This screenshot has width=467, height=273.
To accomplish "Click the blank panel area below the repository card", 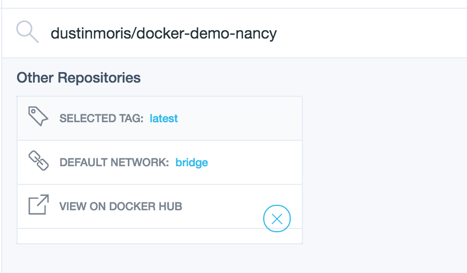I will (234, 258).
